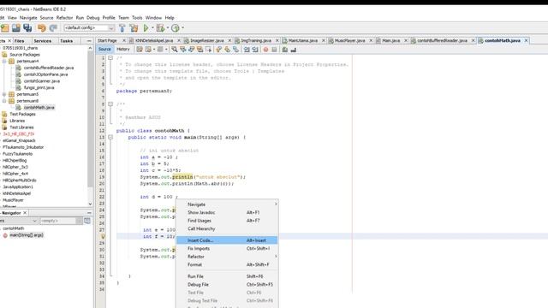Choose Fix Imports in context menu

[227, 248]
